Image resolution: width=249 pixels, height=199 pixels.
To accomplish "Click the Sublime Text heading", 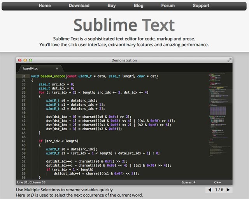I will click(x=124, y=25).
